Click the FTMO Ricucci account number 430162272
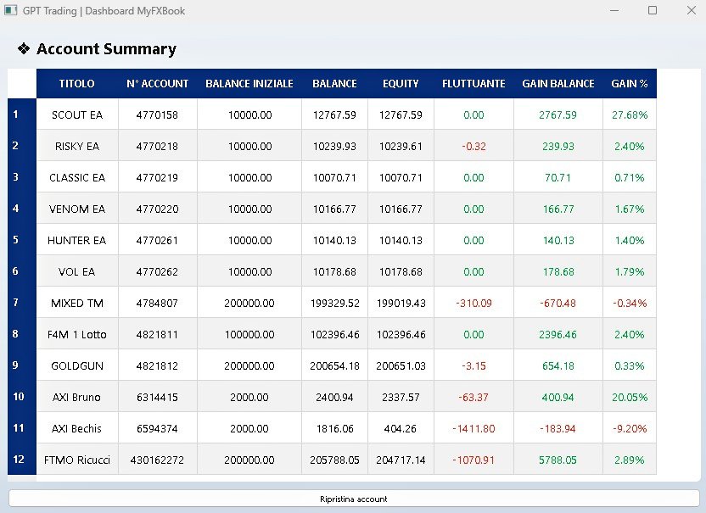This screenshot has height=513, width=706. [158, 460]
